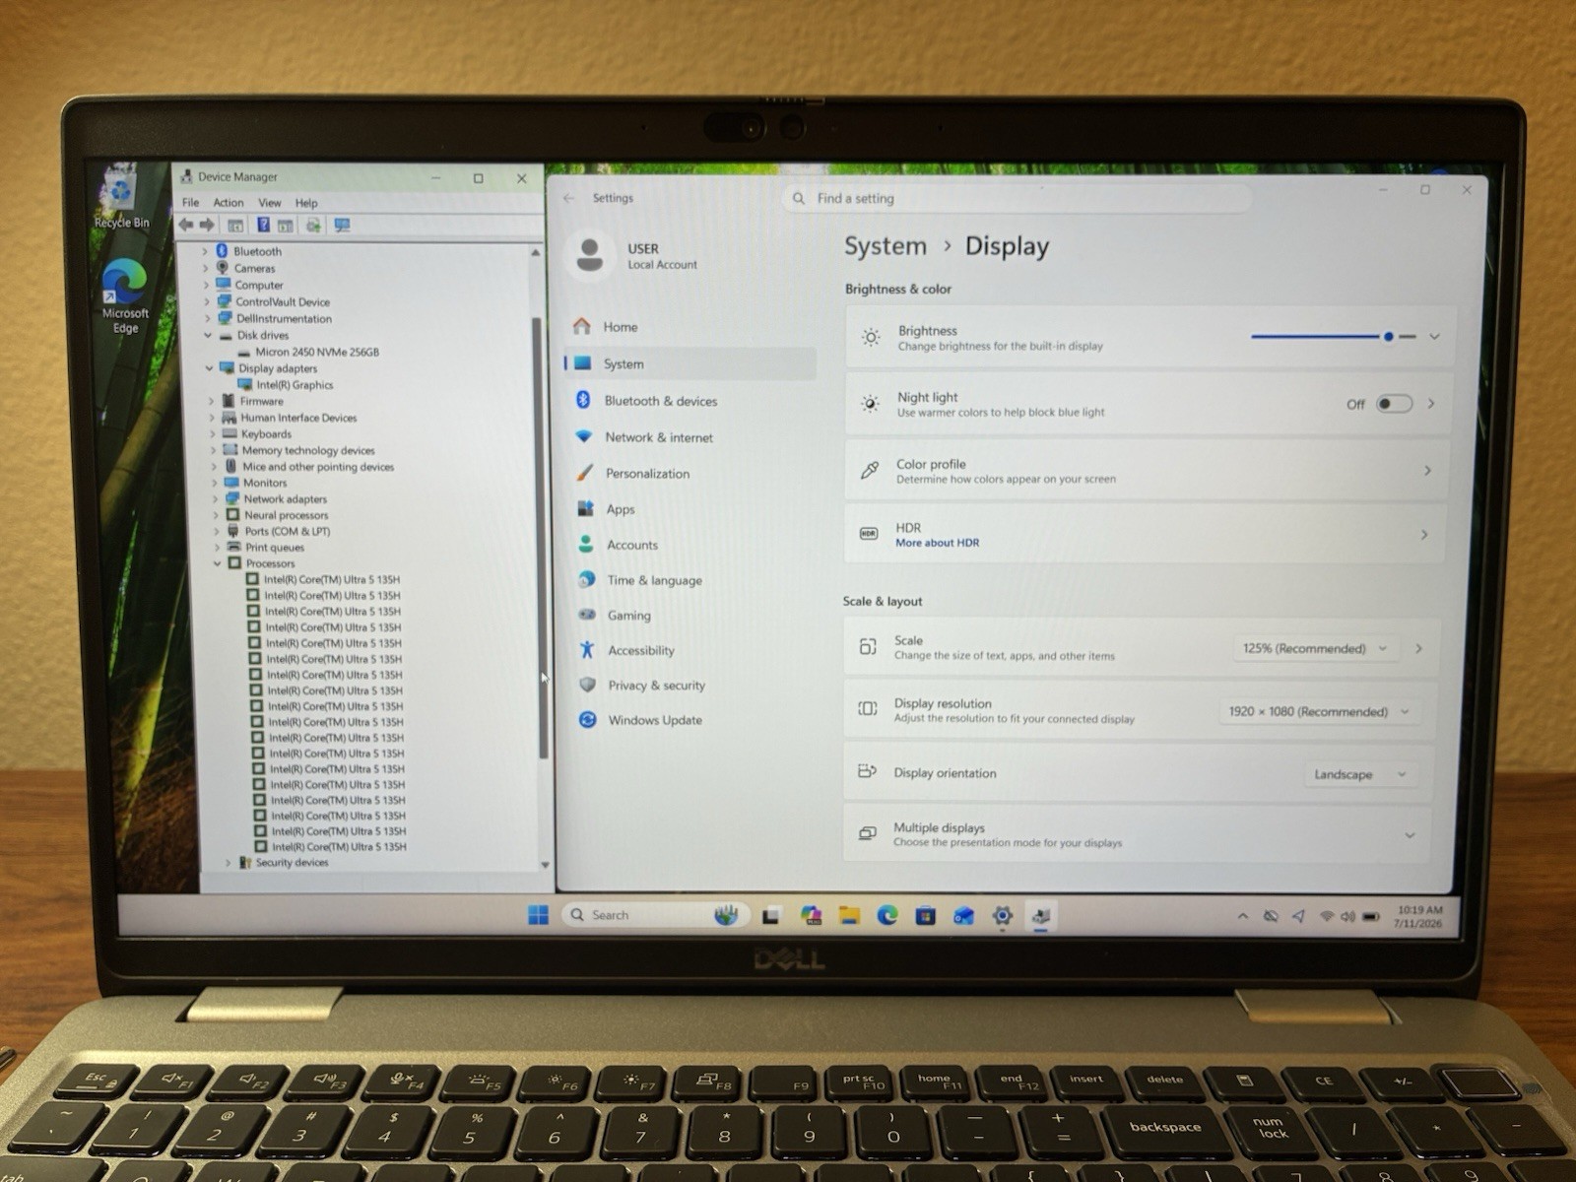Click the blue Help icon in Device Manager toolbar
The height and width of the screenshot is (1182, 1576).
point(263,226)
